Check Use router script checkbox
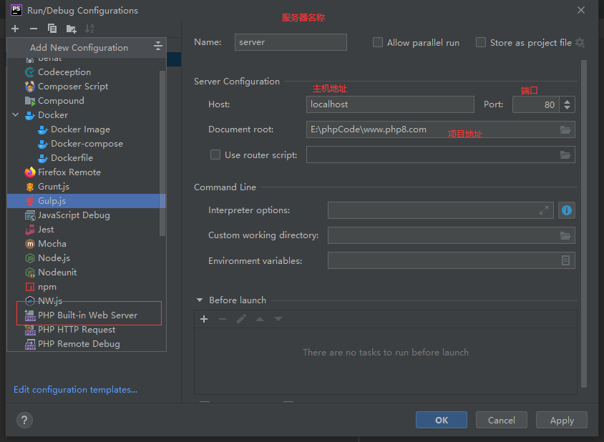604x442 pixels. tap(215, 154)
